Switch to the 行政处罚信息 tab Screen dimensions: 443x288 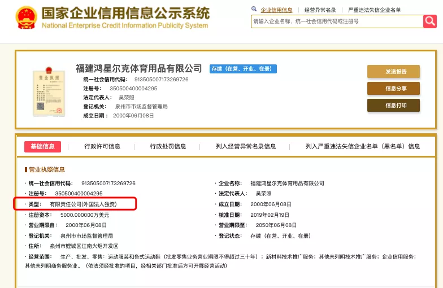click(x=168, y=146)
